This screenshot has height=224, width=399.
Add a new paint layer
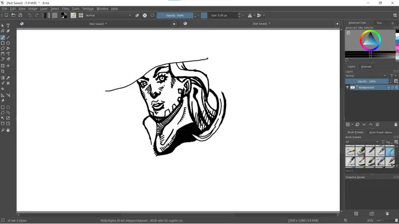(x=348, y=124)
